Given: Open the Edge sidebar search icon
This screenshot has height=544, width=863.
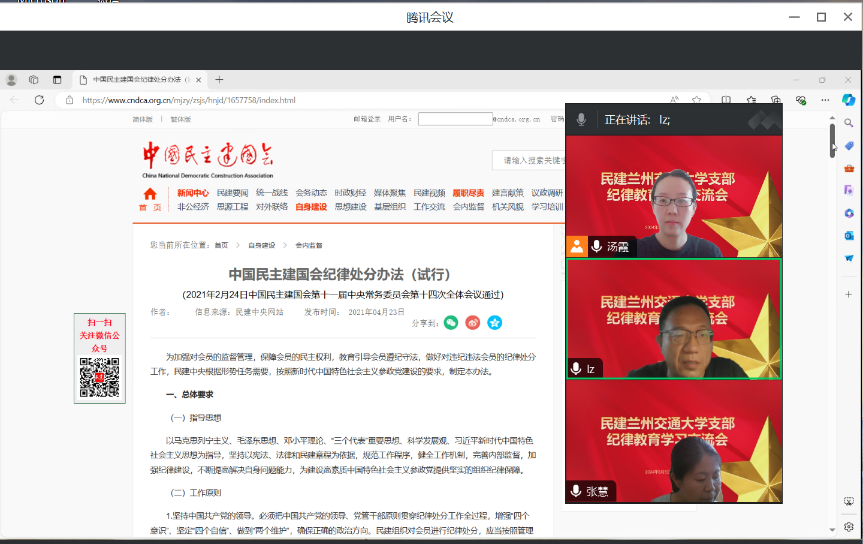Looking at the screenshot, I should (849, 123).
